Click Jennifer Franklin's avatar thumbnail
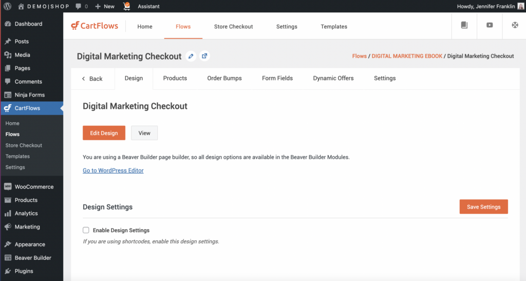526x281 pixels. click(x=520, y=6)
